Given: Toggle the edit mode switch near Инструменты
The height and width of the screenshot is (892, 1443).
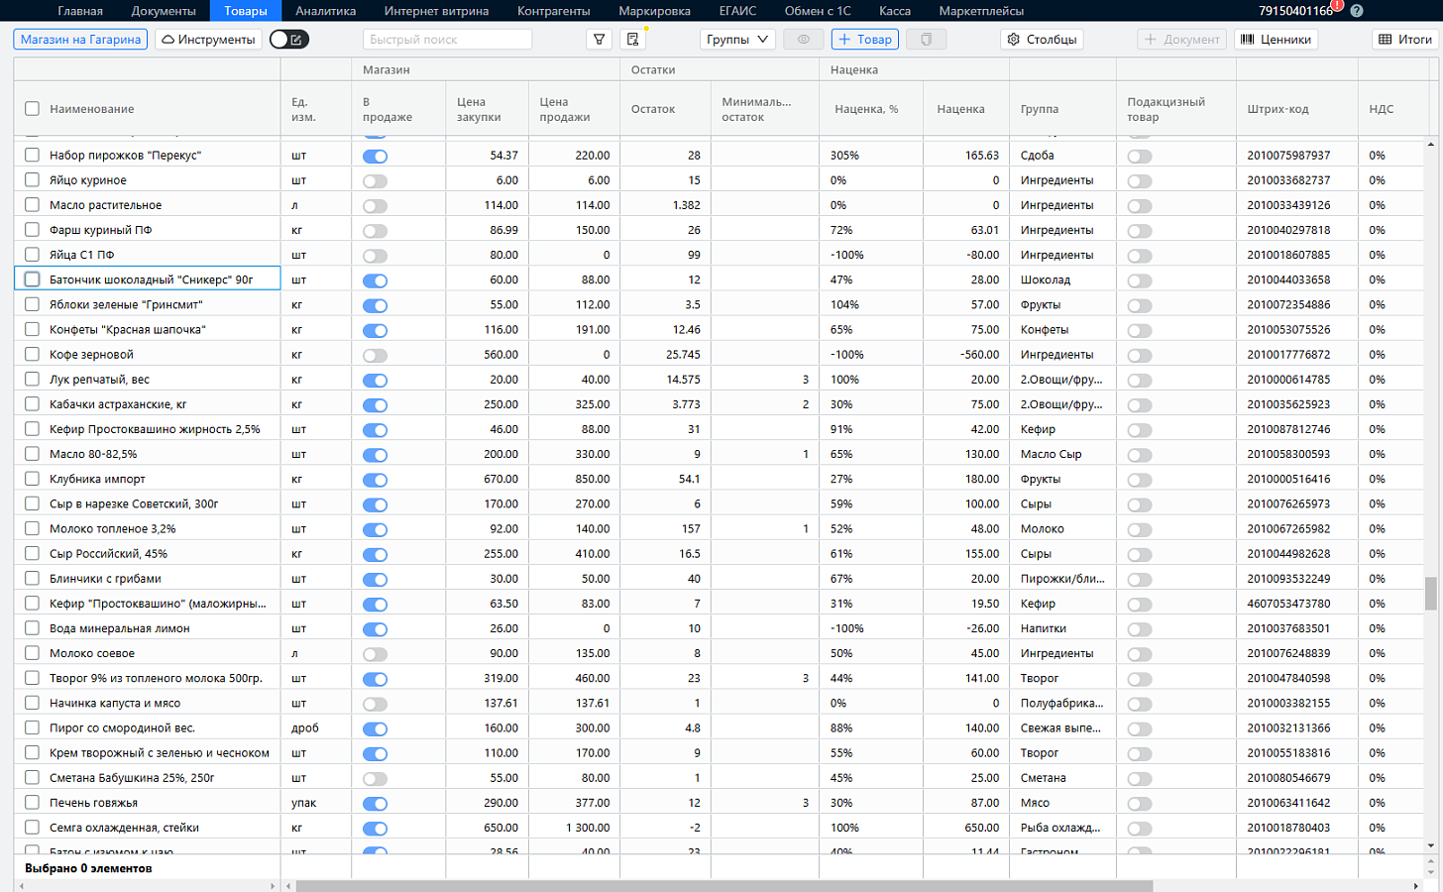Looking at the screenshot, I should (x=288, y=40).
